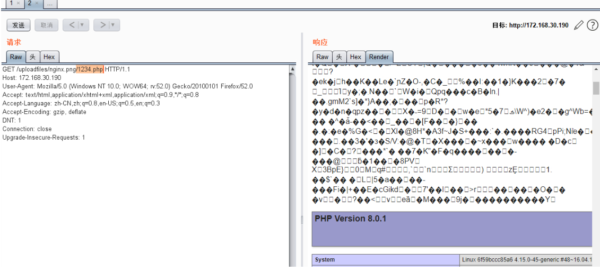
Task: Click the highlighted /1234.php in request line
Action: (90, 69)
